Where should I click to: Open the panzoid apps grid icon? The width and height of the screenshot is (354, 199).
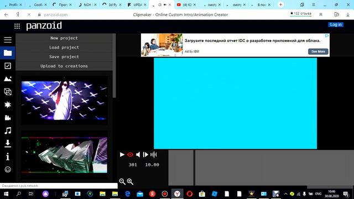17,26
